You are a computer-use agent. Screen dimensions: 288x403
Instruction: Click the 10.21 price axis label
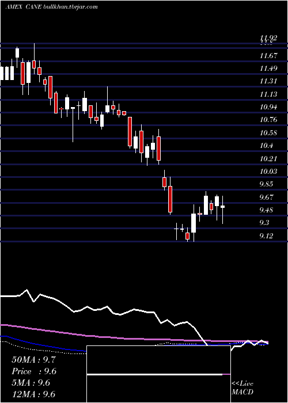click(x=269, y=158)
